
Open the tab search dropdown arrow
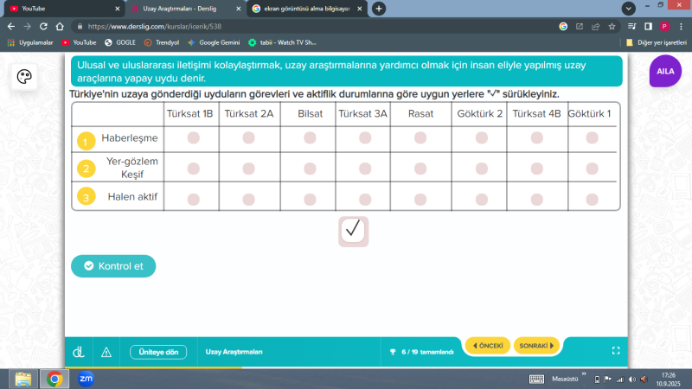pyautogui.click(x=629, y=8)
